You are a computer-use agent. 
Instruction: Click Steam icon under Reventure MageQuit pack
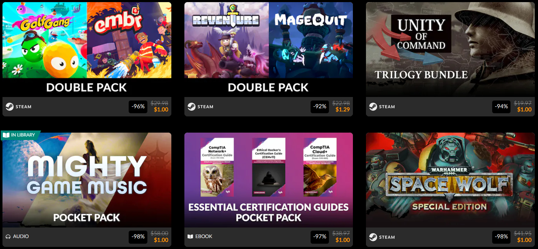191,107
